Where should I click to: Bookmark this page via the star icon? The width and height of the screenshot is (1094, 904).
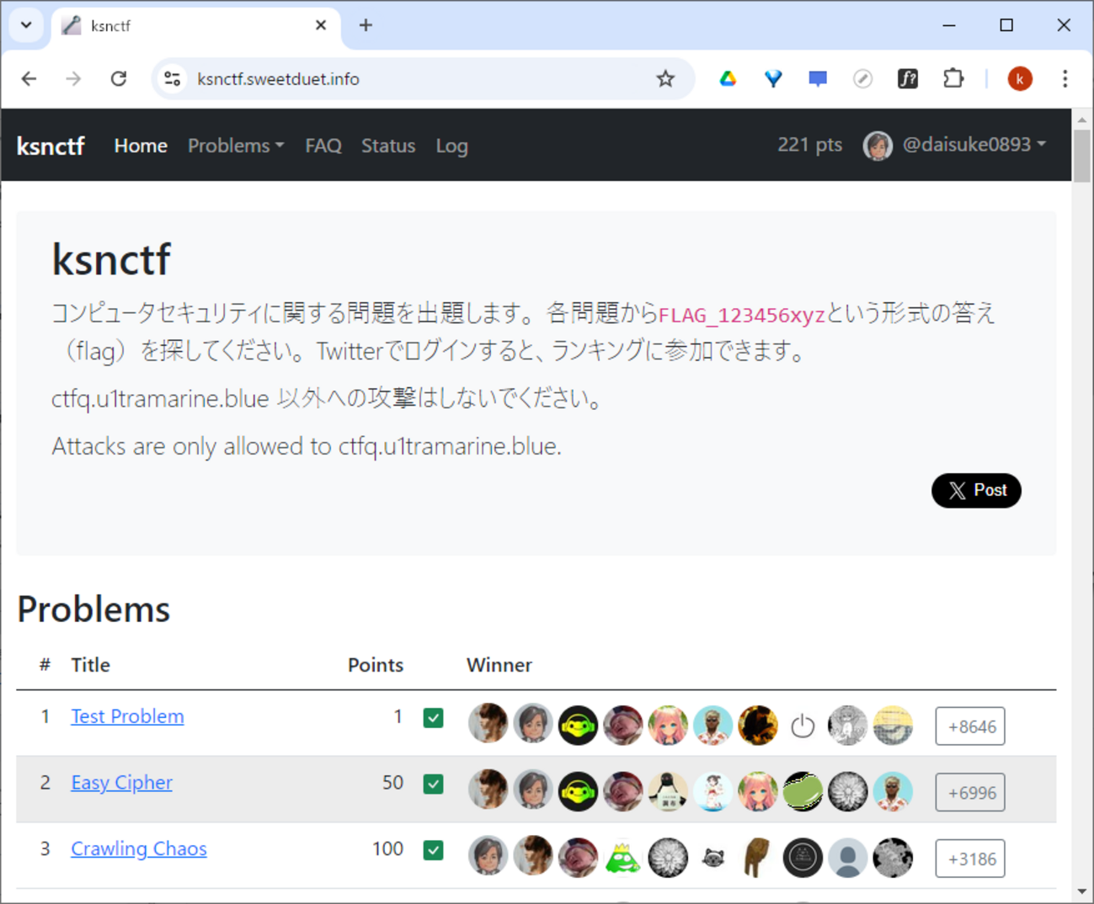665,78
